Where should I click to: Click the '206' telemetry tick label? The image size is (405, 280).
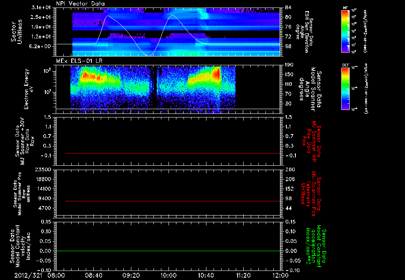pyautogui.click(x=290, y=179)
